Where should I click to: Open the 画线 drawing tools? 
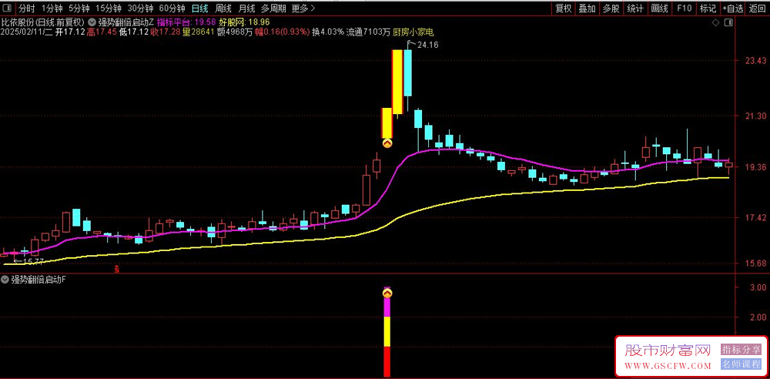pyautogui.click(x=659, y=8)
